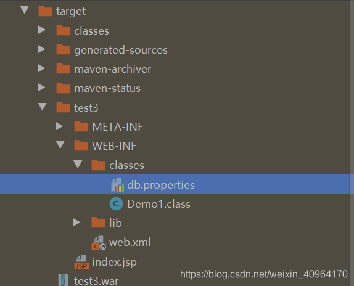Click the web.xml file icon

[x=99, y=243]
